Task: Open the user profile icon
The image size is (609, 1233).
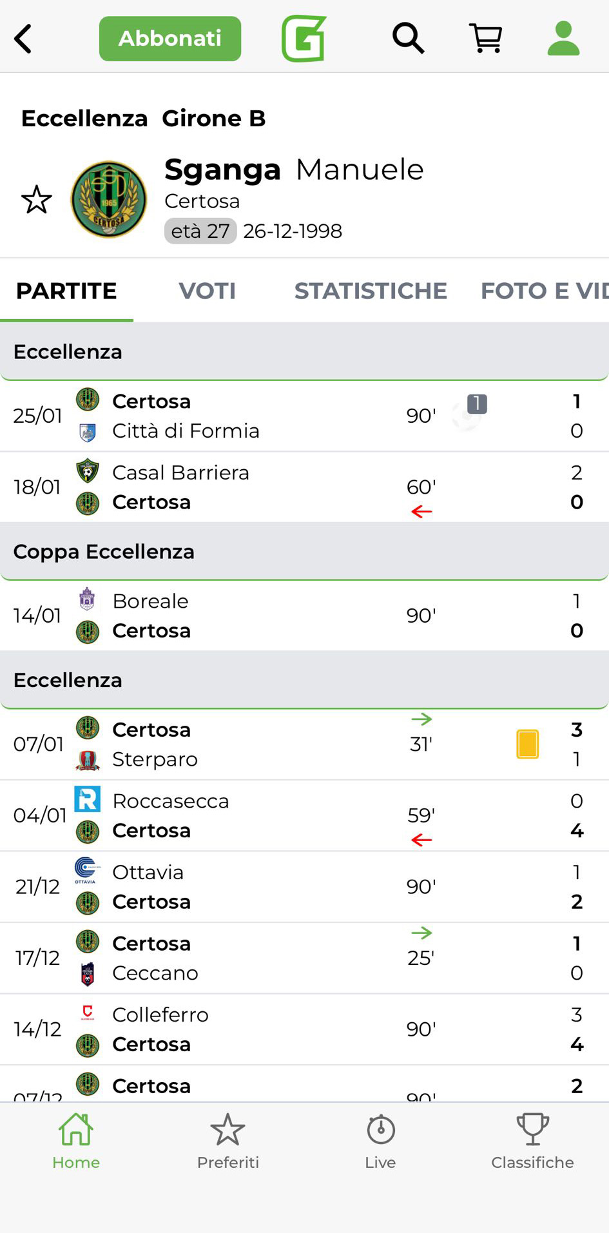Action: 563,39
